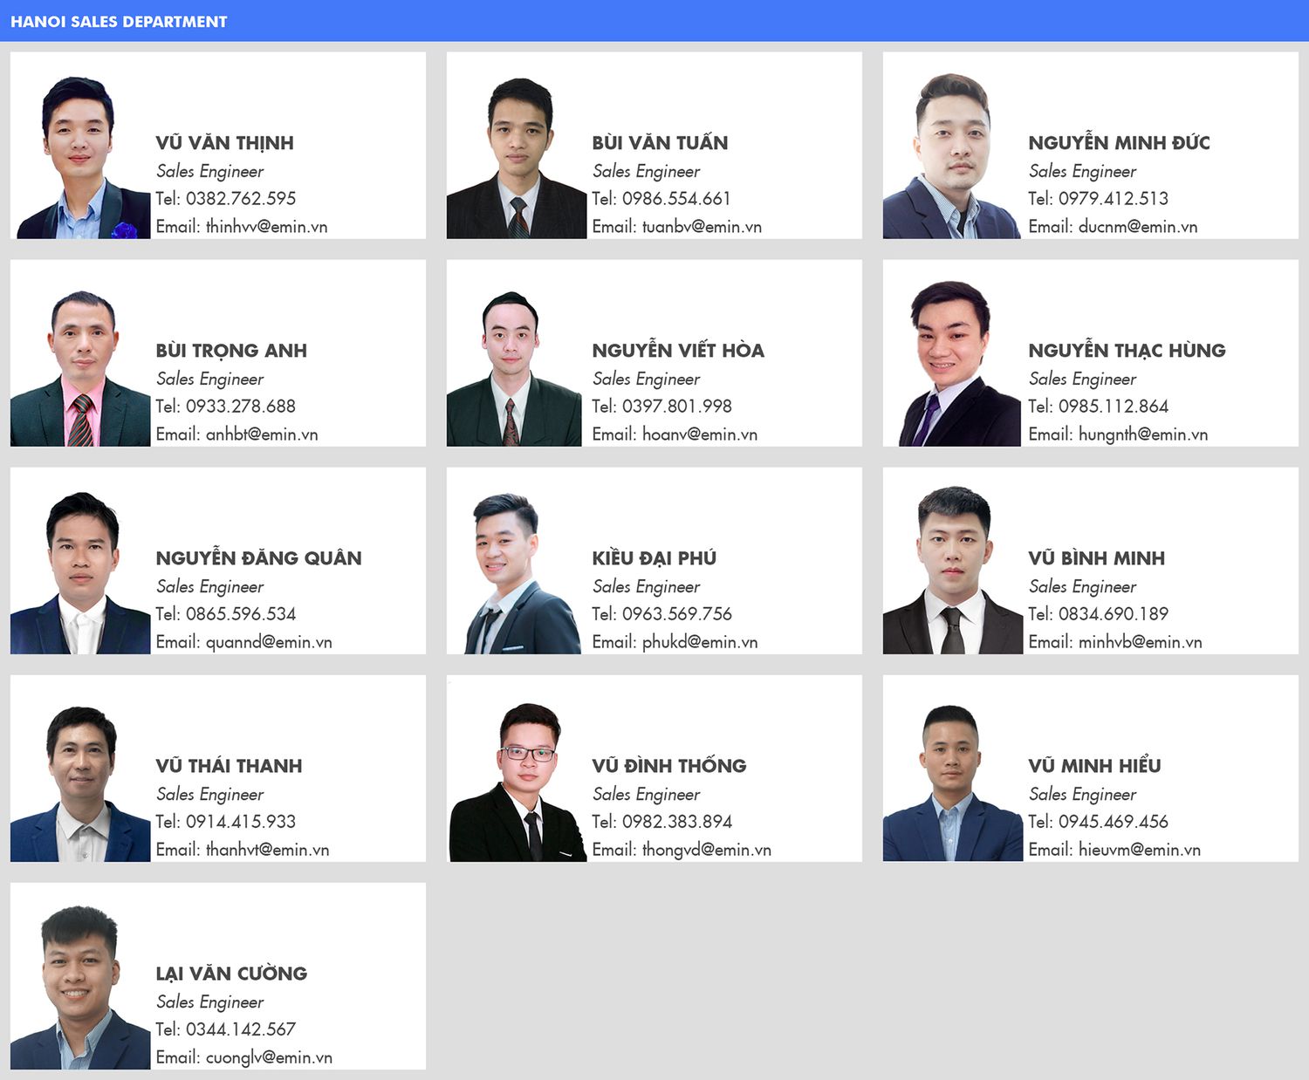Click Sales Engineer title under Kiều Đại Phú
Screen dimensions: 1309x1080
646,586
